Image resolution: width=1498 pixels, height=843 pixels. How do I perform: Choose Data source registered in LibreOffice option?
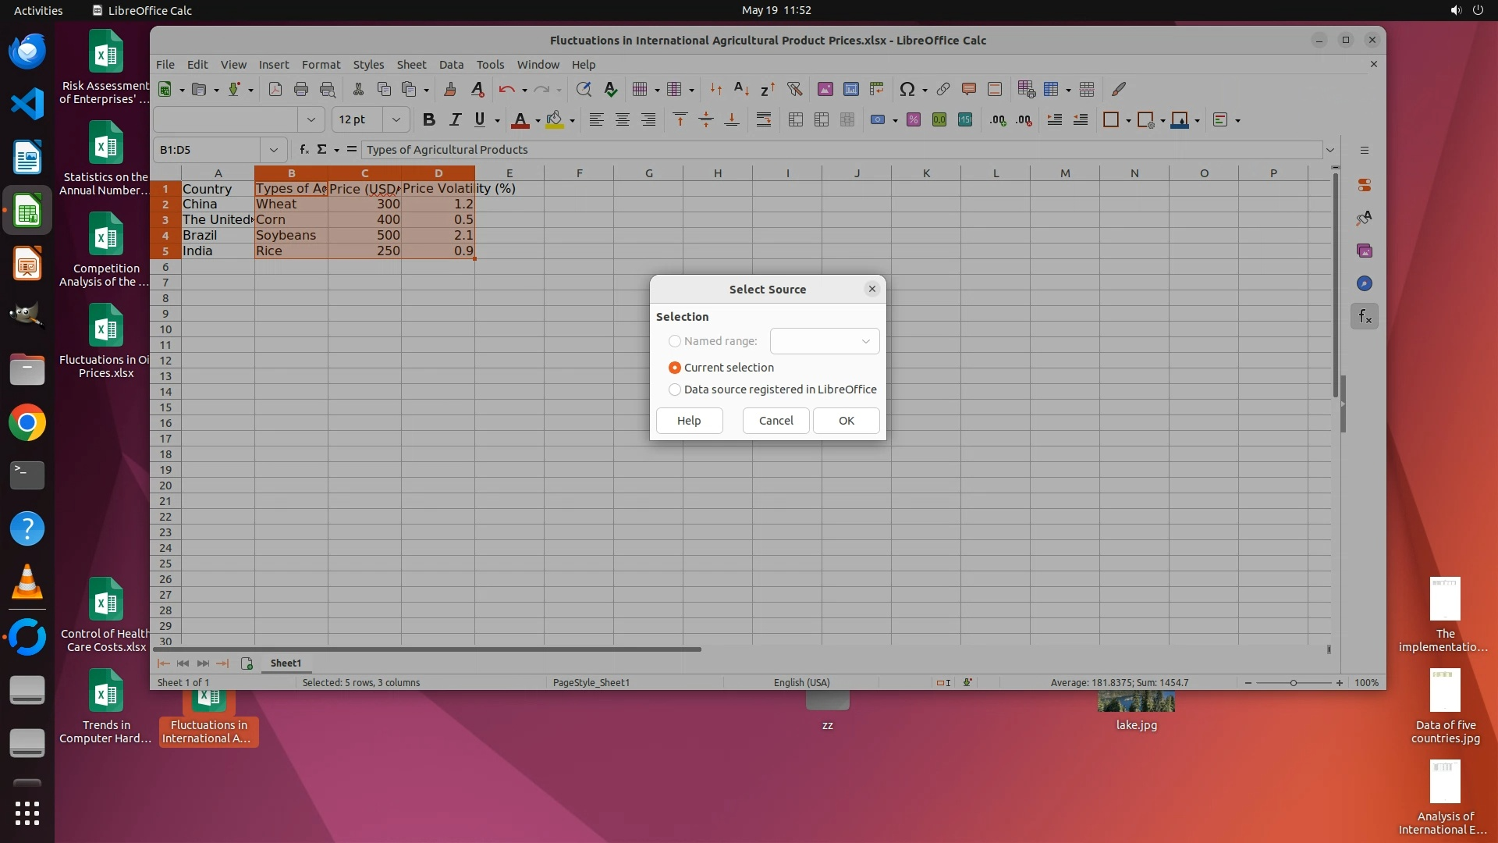click(x=675, y=389)
